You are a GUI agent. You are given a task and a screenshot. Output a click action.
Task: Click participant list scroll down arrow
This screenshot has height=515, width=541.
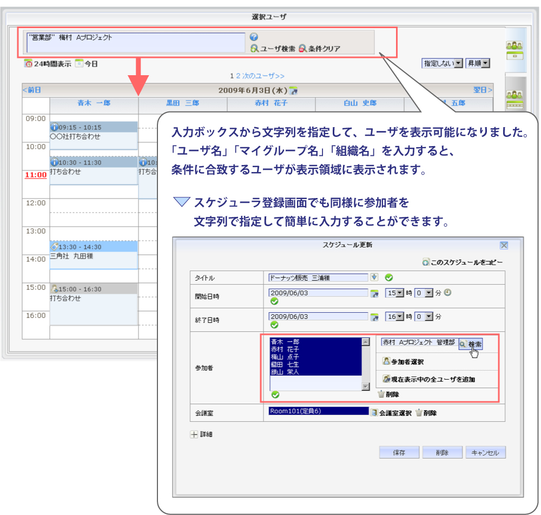[366, 387]
